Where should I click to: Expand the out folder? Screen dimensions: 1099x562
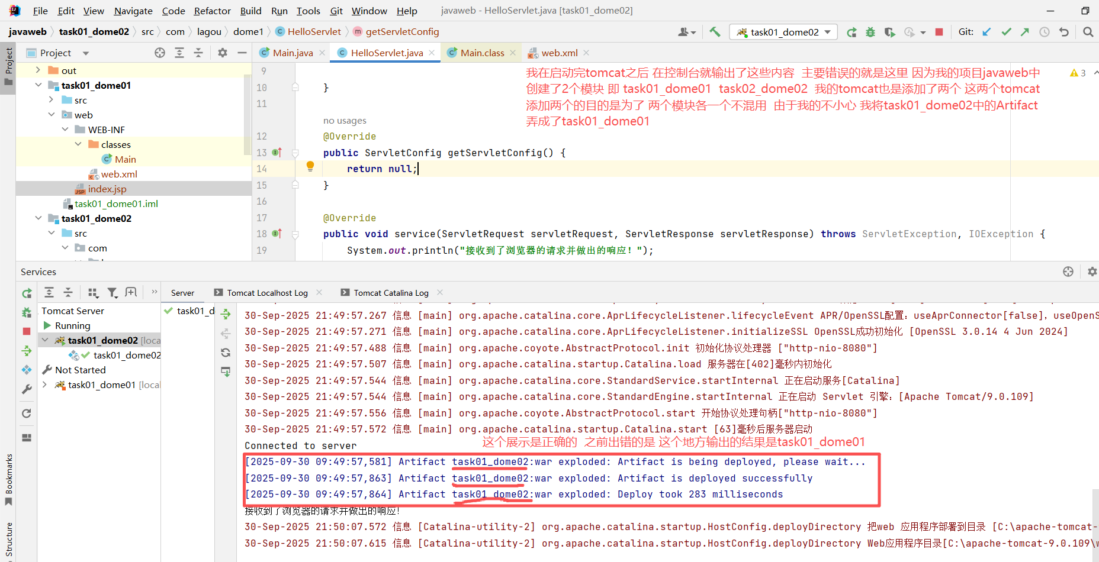[38, 70]
